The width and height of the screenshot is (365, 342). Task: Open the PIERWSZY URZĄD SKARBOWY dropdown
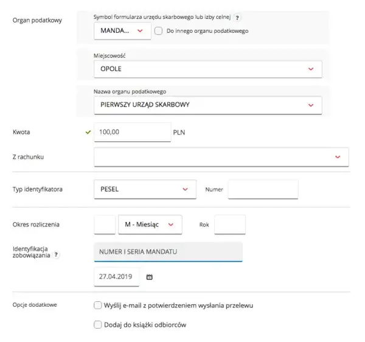207,105
